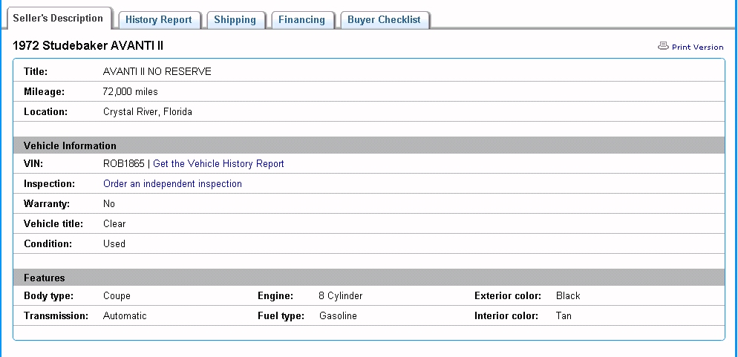Viewport: 738px width, 357px height.
Task: Switch to the History Report tab
Action: click(158, 20)
